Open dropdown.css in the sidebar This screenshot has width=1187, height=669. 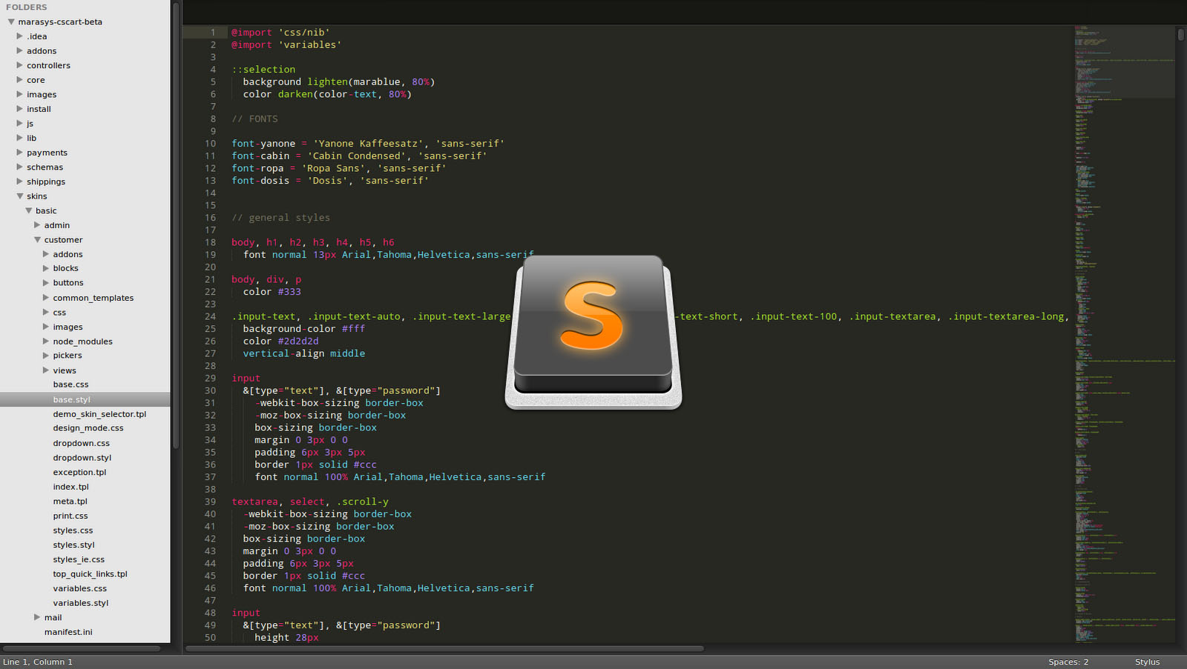[81, 443]
